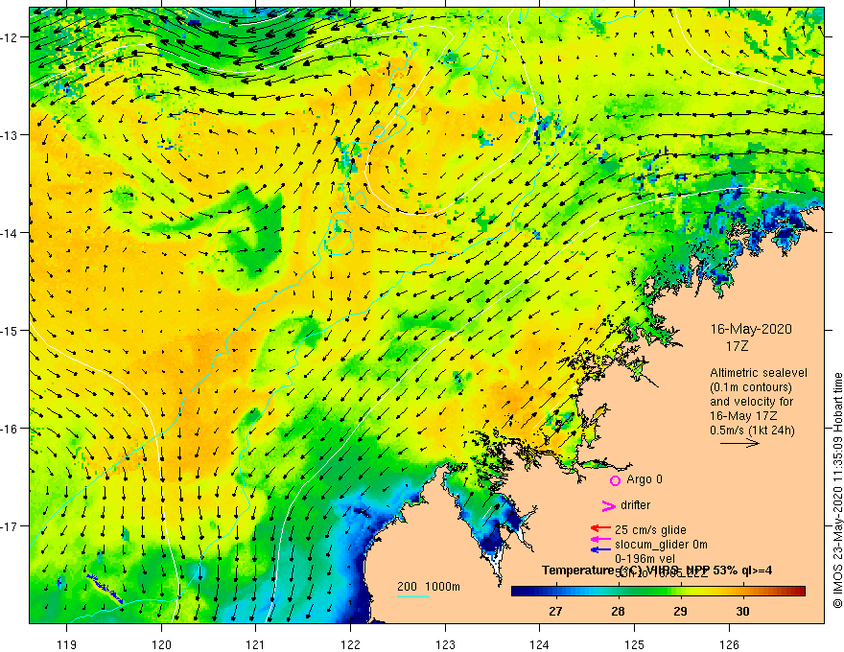Click longitude axis label '119'
Image resolution: width=844 pixels, height=652 pixels.
point(67,644)
